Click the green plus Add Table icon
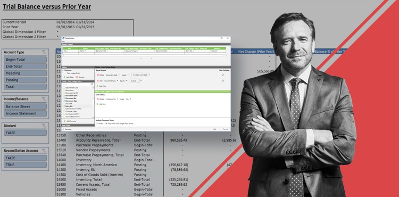Viewport: 399px width, 197px height. 64,77
